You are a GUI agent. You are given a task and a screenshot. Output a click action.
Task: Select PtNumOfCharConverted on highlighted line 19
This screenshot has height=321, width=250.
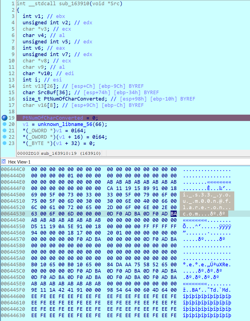tap(53, 118)
